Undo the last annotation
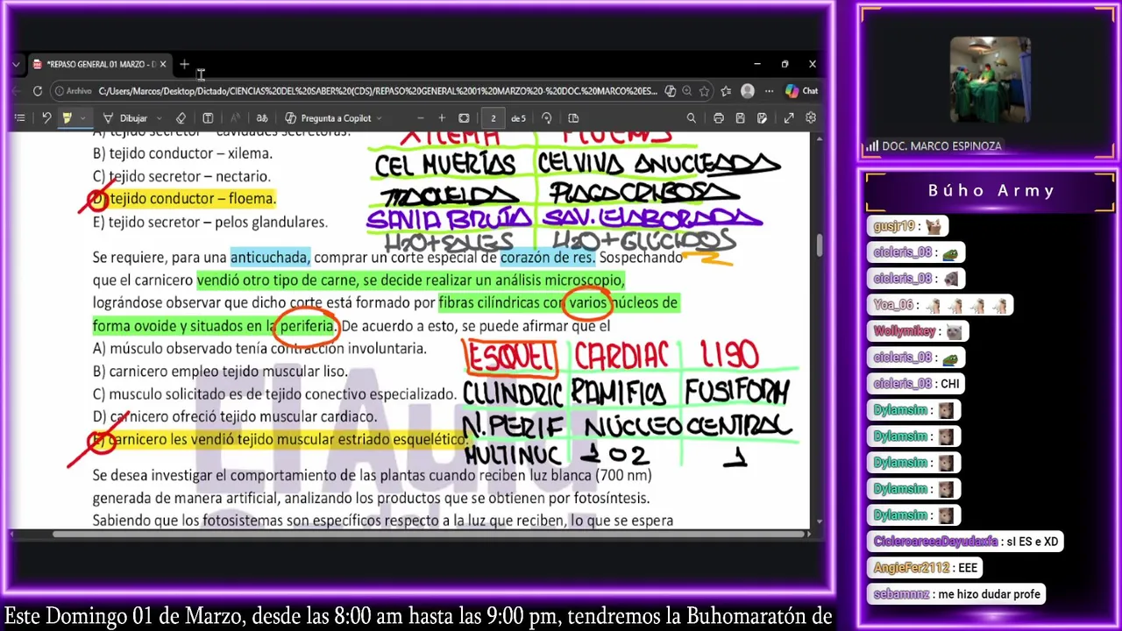 click(46, 118)
